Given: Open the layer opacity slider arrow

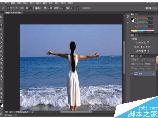Looking at the screenshot, I should pos(156,64).
